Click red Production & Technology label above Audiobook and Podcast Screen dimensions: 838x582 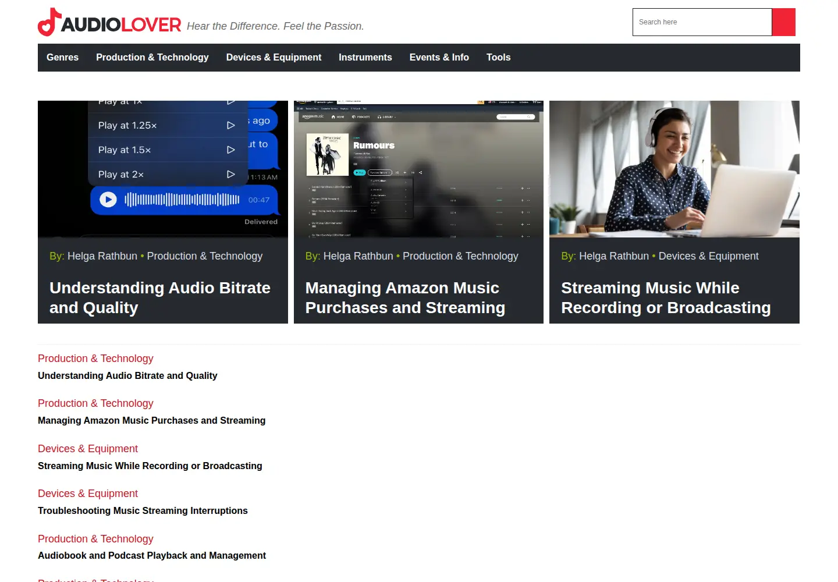(95, 539)
